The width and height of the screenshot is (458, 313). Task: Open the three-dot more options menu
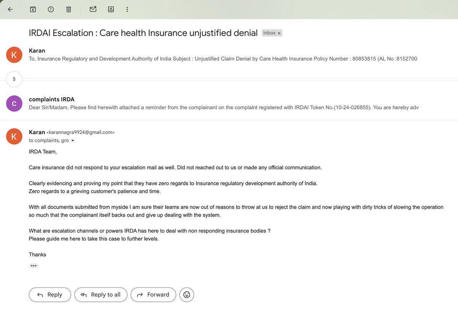[x=127, y=10]
